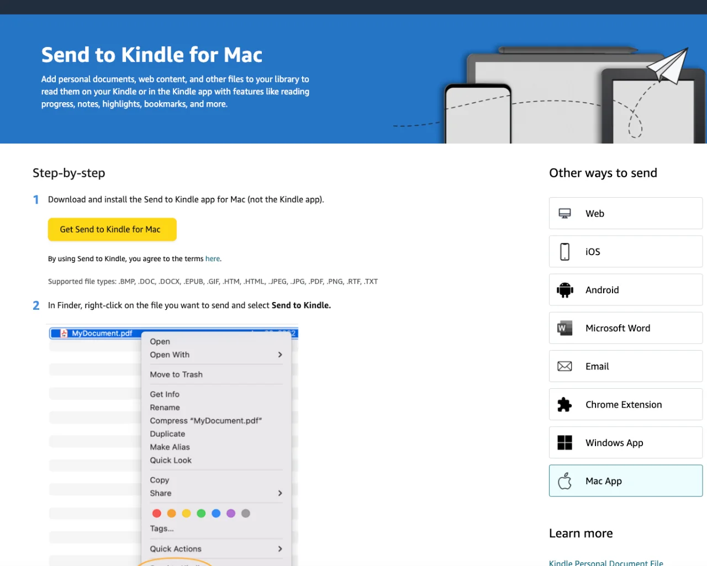
Task: Click the Send to Kindle for Mac heading
Action: click(x=152, y=55)
